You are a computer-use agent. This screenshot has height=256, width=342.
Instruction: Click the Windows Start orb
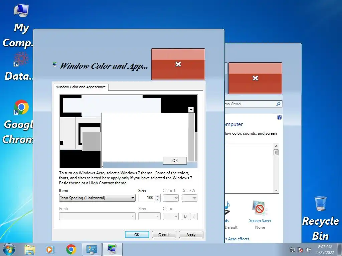coord(9,249)
